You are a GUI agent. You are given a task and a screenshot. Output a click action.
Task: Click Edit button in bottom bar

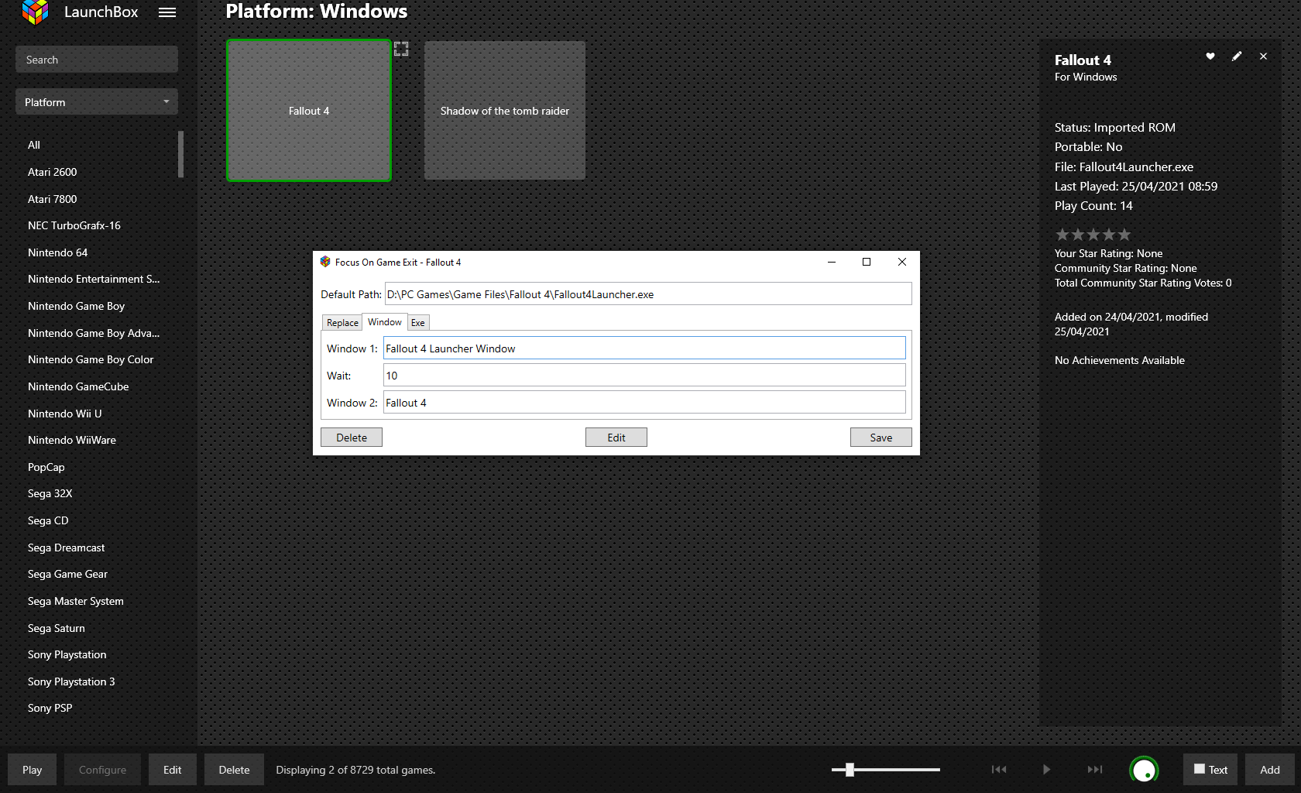[x=172, y=770]
